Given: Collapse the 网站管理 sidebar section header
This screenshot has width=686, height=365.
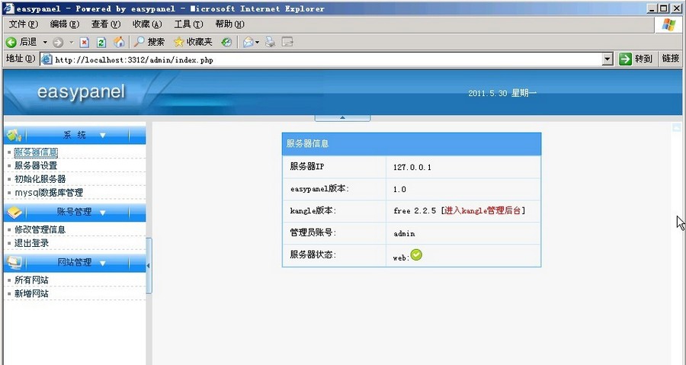Looking at the screenshot, I should (x=75, y=263).
